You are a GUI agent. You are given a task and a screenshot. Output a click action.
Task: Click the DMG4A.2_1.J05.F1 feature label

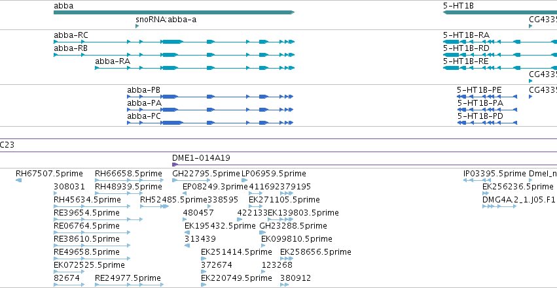click(518, 200)
